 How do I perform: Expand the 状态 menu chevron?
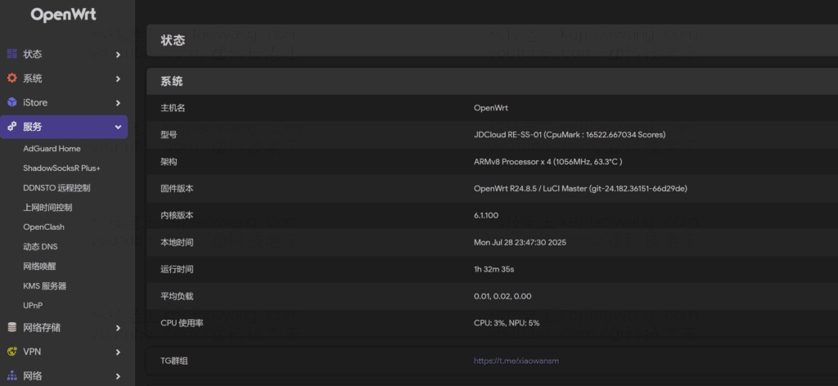pyautogui.click(x=118, y=55)
